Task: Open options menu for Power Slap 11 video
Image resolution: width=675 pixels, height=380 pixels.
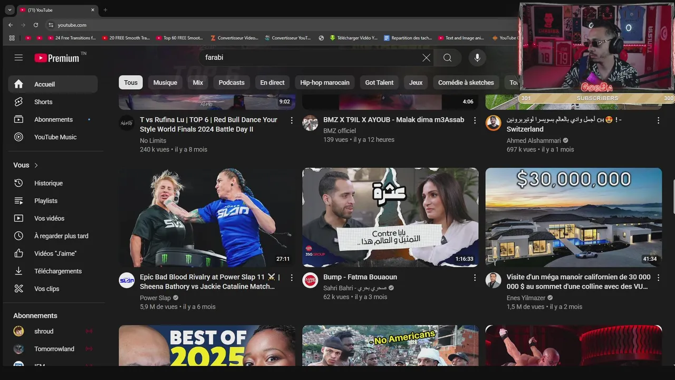Action: (x=292, y=278)
